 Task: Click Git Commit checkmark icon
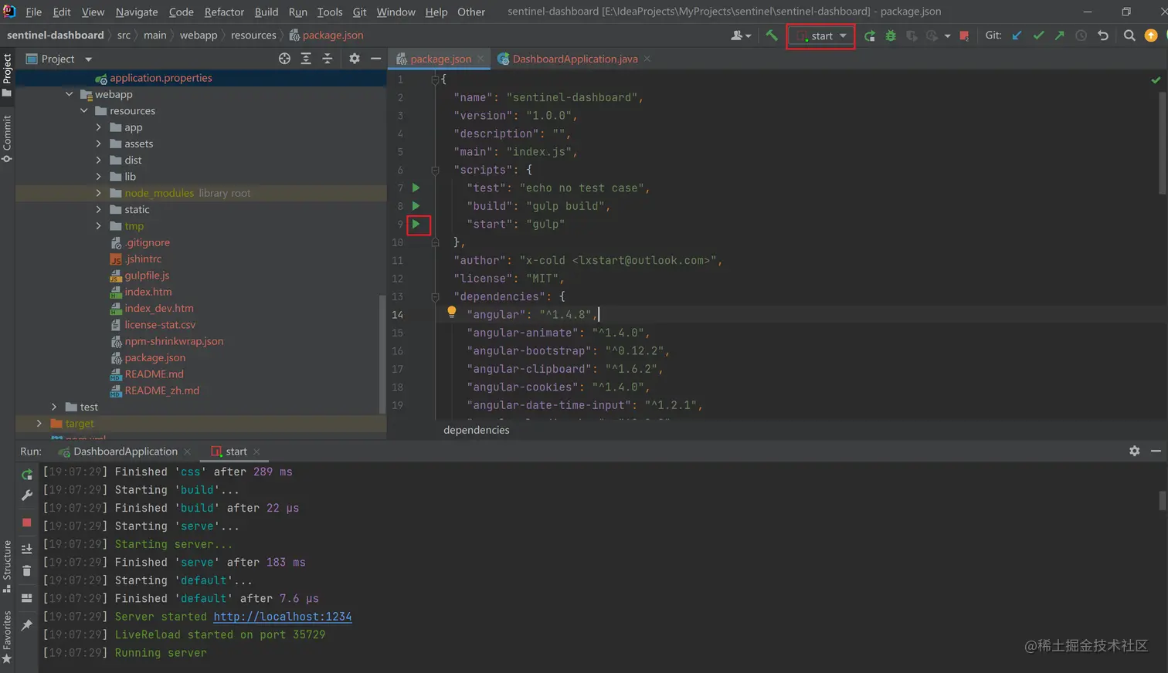tap(1038, 36)
